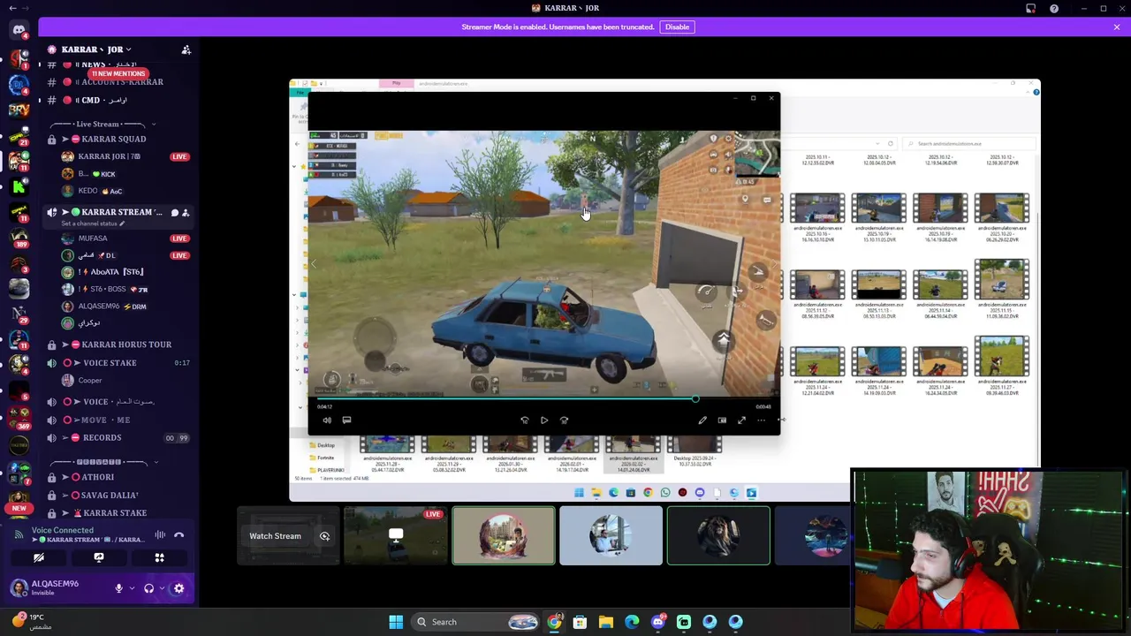The width and height of the screenshot is (1131, 636).
Task: Collapse the PRIVATE category
Action: (102, 462)
